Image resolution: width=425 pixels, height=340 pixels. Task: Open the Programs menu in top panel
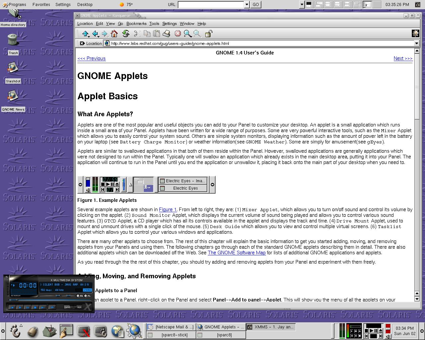click(14, 5)
